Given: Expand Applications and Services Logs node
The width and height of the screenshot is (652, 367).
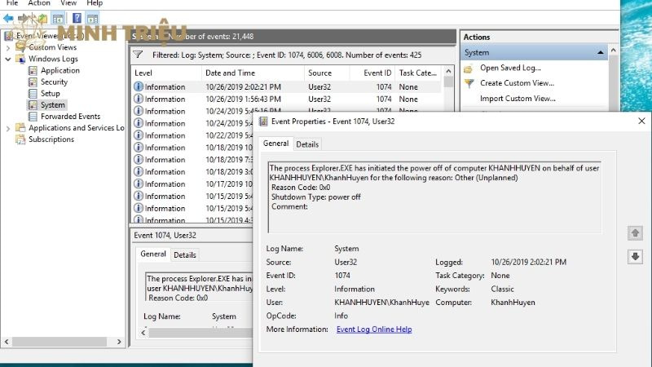Looking at the screenshot, I should tap(8, 128).
